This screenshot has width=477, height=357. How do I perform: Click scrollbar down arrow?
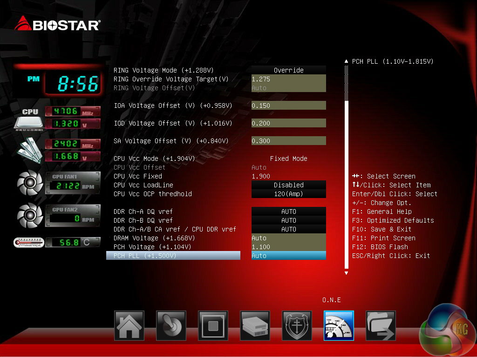tap(346, 273)
